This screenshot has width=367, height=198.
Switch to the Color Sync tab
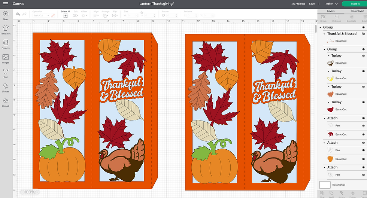357,11
